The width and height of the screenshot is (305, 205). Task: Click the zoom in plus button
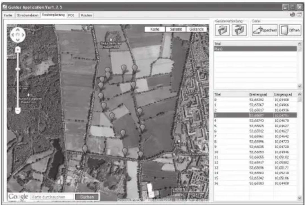click(x=18, y=50)
